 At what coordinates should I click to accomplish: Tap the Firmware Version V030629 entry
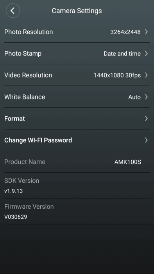77,211
